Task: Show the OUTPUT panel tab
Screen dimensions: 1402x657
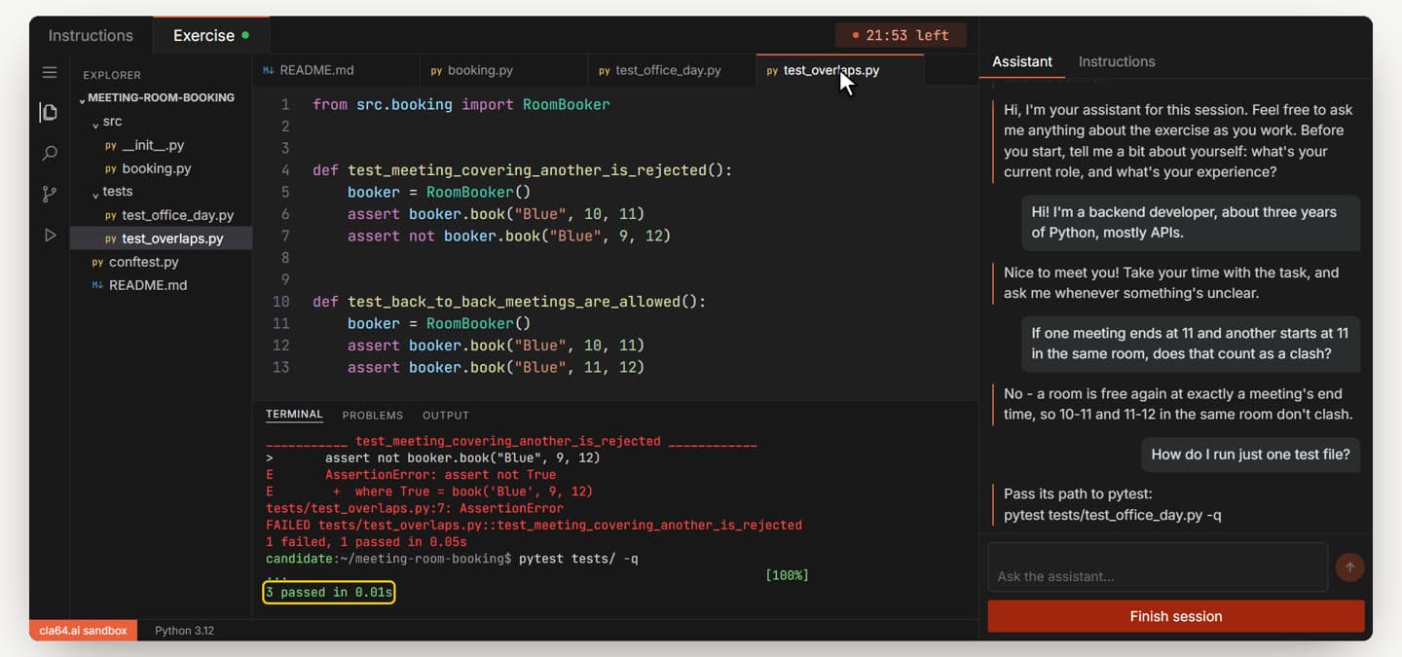Action: (x=446, y=415)
